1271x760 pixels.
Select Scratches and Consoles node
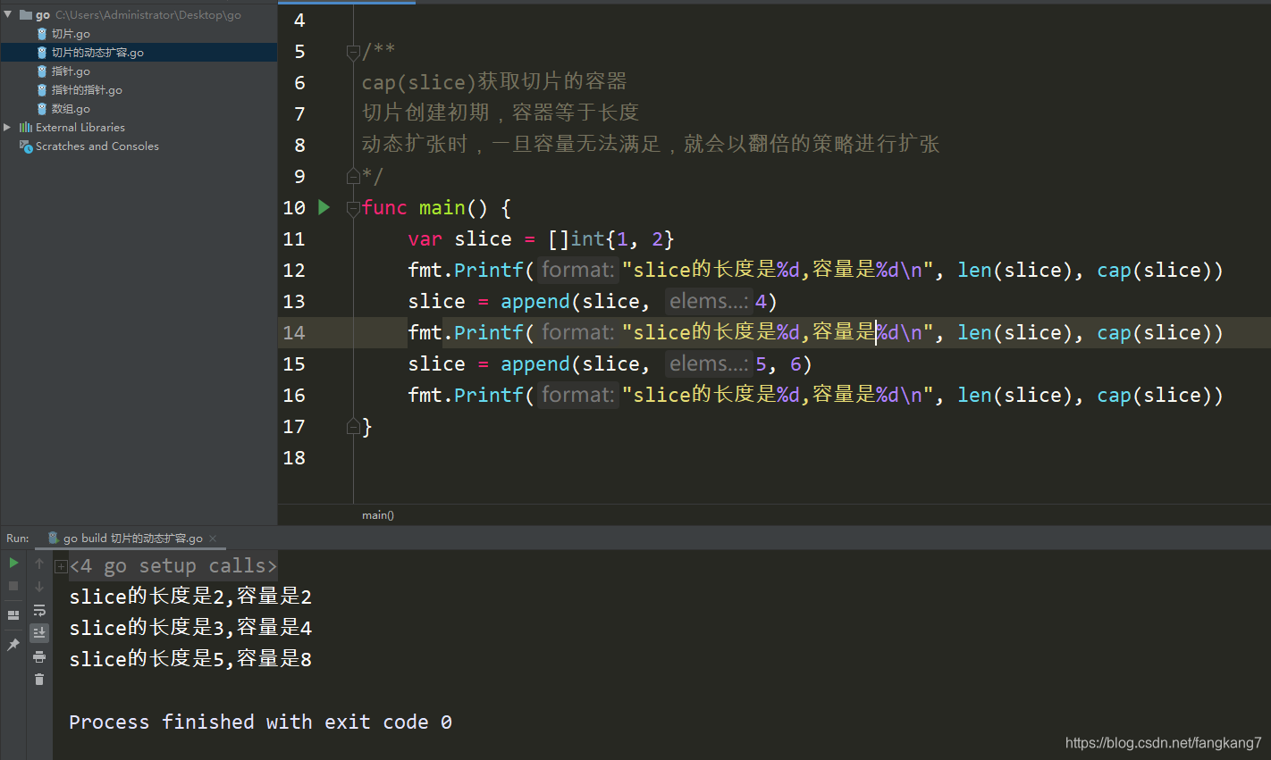[97, 146]
